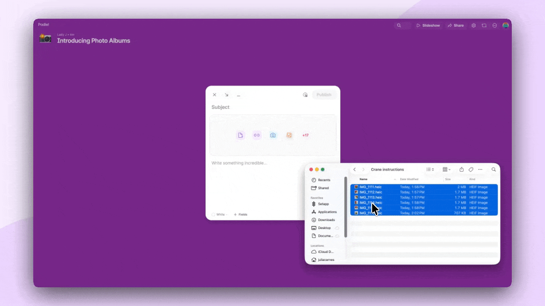Open the Finder list view switcher

click(430, 170)
